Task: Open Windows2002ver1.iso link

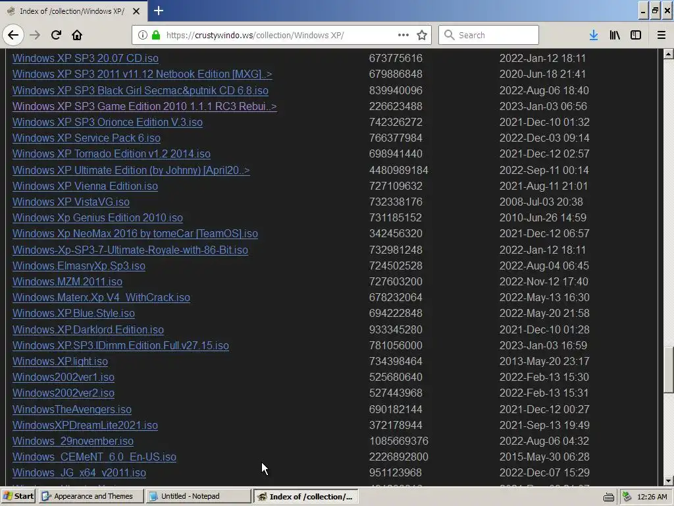Action: 64,378
